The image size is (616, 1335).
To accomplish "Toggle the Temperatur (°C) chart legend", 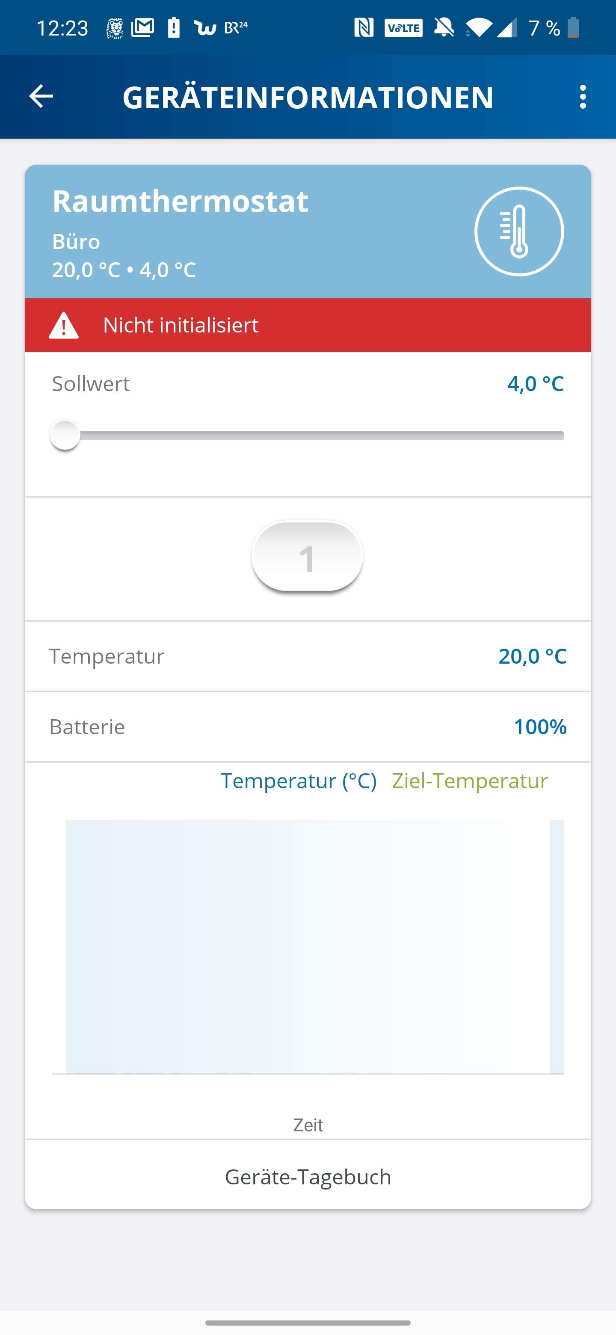I will coord(299,780).
